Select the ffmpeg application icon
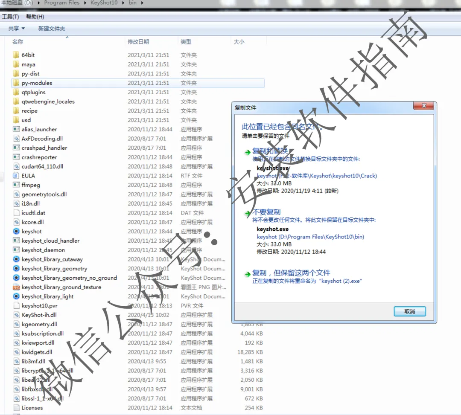The width and height of the screenshot is (461, 415). pos(16,185)
